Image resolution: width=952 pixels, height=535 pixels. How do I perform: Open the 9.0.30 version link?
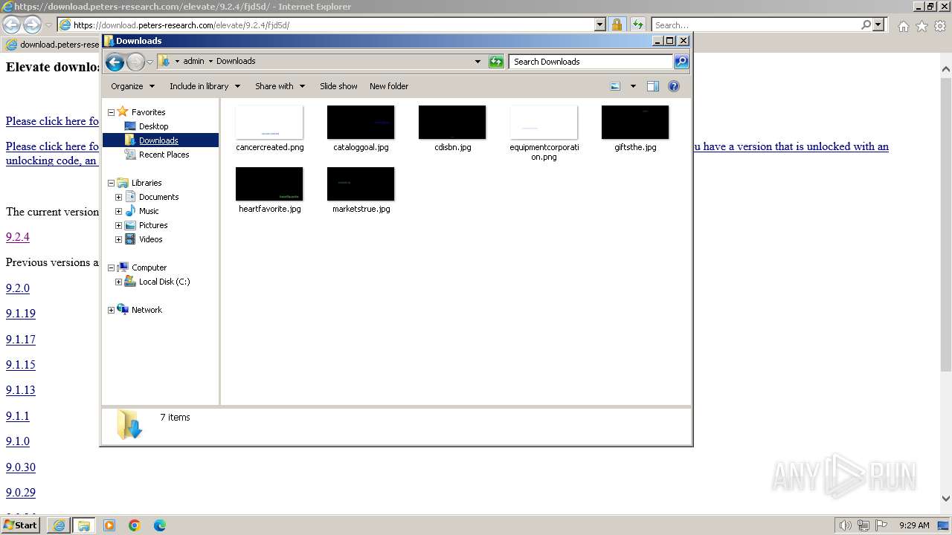coord(21,467)
